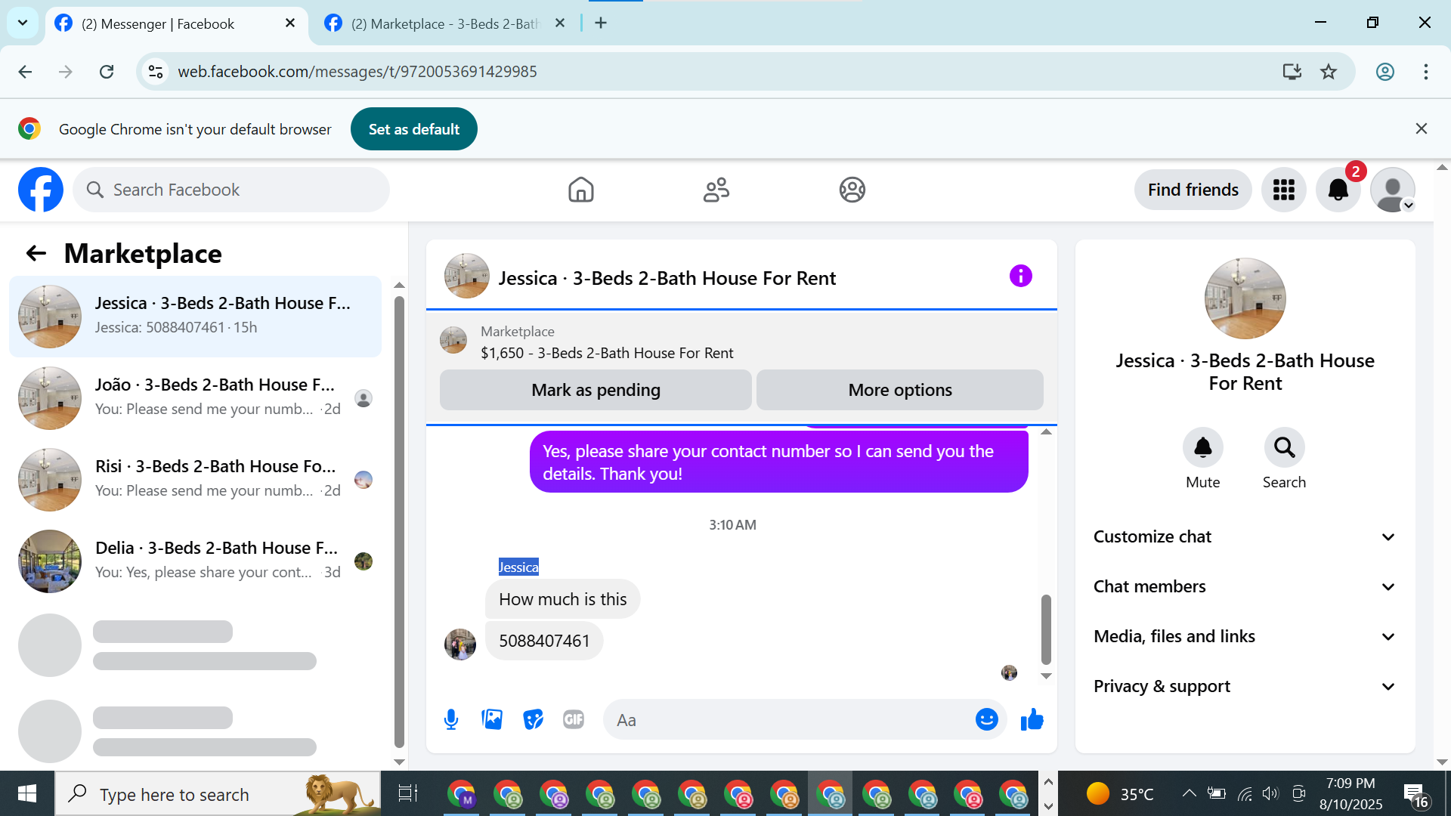Viewport: 1451px width, 816px height.
Task: Open conversation information purple icon
Action: click(x=1020, y=277)
